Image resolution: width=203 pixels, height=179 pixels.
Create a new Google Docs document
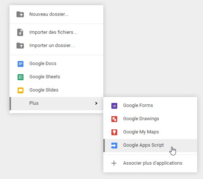click(56, 64)
